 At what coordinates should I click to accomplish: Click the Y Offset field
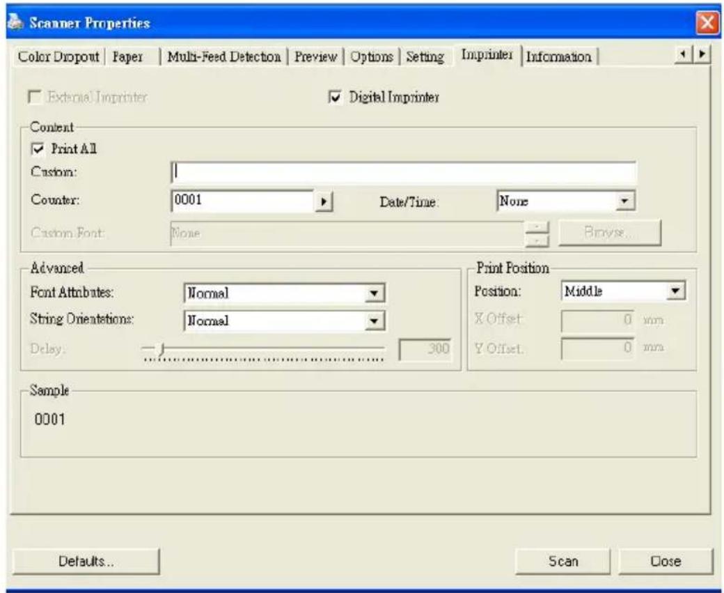pos(597,348)
